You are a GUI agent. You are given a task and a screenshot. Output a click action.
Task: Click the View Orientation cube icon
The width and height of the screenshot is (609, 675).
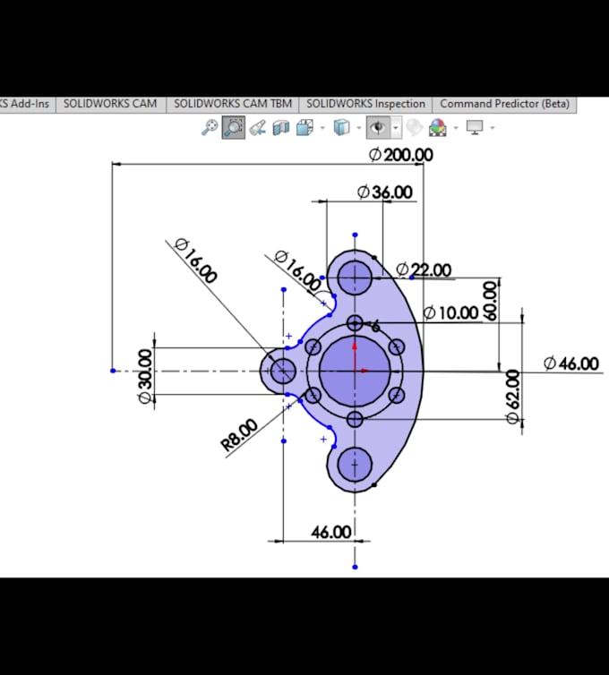coord(304,128)
